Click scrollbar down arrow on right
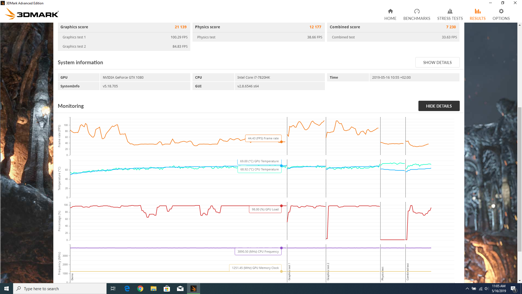The height and width of the screenshot is (294, 522). (x=520, y=281)
